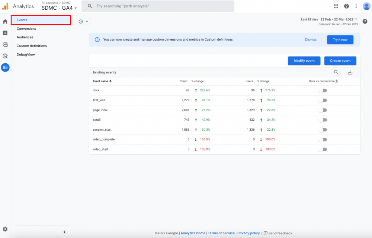The height and width of the screenshot is (238, 372).
Task: Toggle video_complete as conversion
Action: coord(323,139)
